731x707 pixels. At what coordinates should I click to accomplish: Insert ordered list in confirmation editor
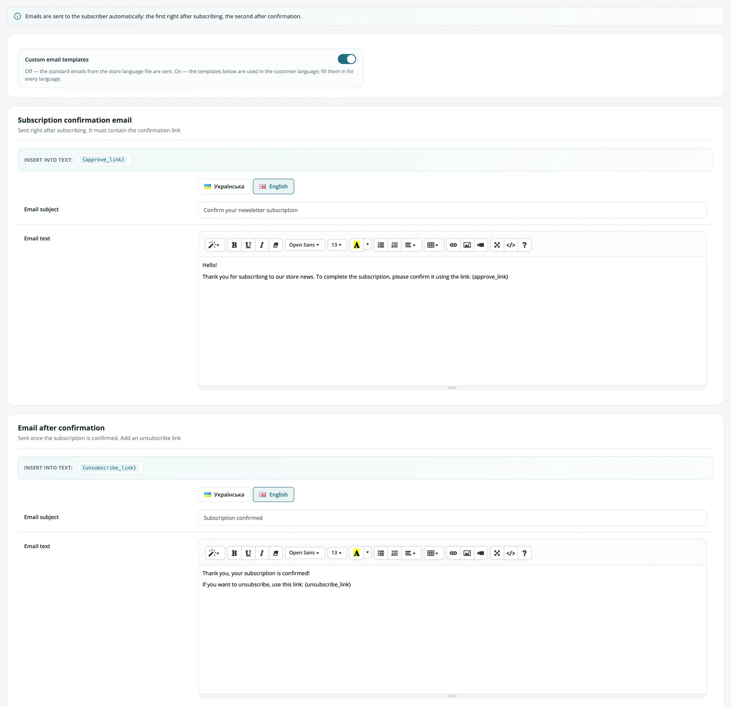click(x=395, y=245)
